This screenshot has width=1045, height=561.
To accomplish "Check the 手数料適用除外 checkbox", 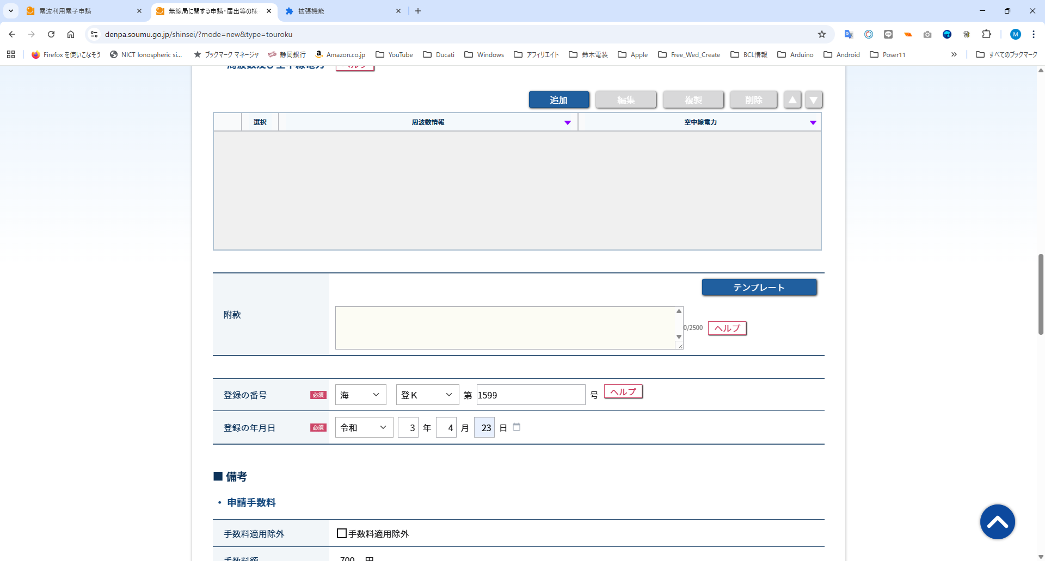I will click(342, 533).
